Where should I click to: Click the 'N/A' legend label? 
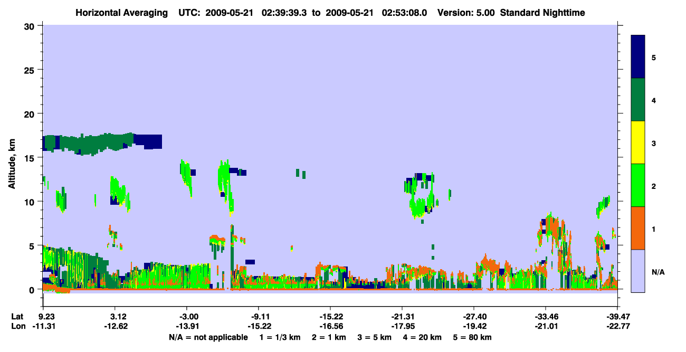pos(658,272)
